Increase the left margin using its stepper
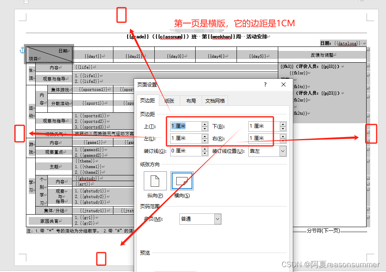Image resolution: width=386 pixels, height=272 pixels. 204,137
